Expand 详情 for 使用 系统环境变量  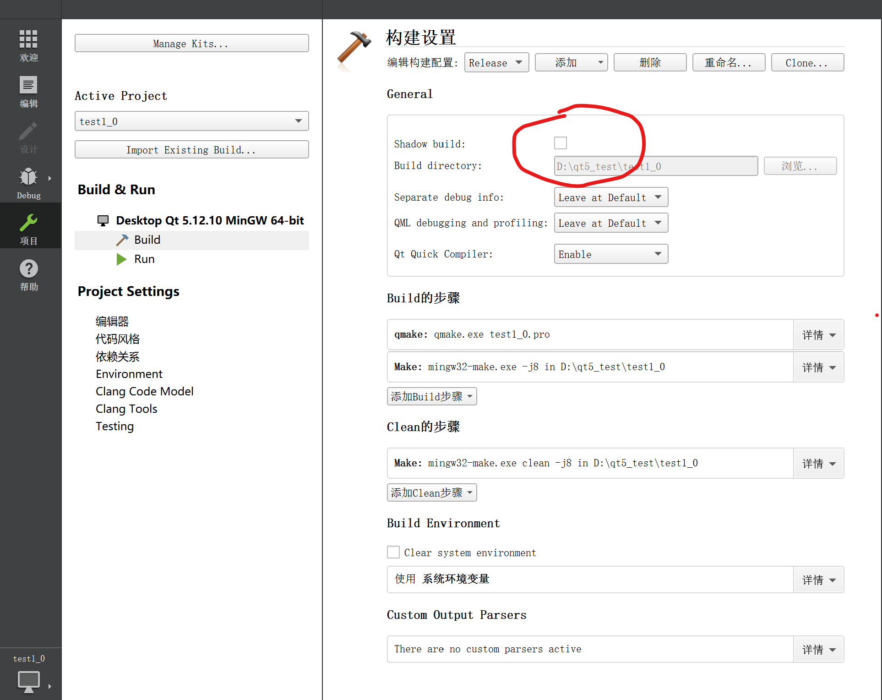click(x=818, y=580)
